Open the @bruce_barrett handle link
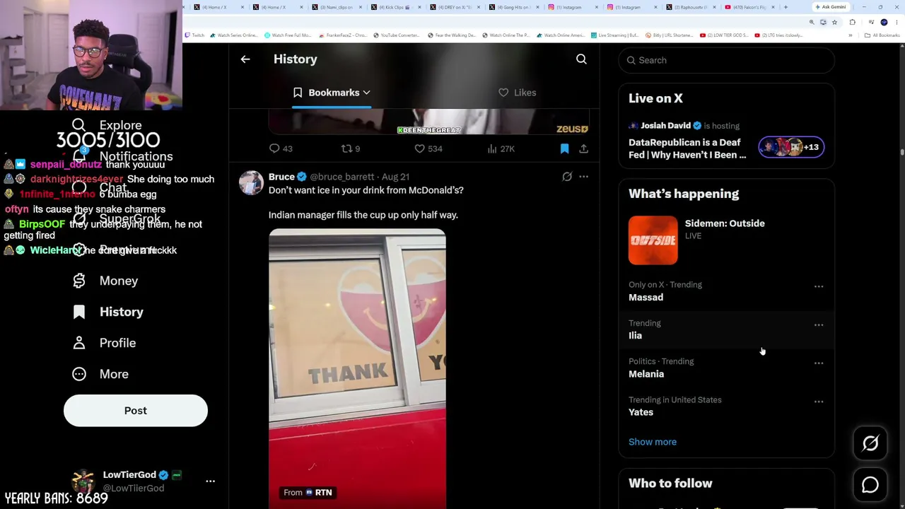This screenshot has width=905, height=509. [342, 177]
